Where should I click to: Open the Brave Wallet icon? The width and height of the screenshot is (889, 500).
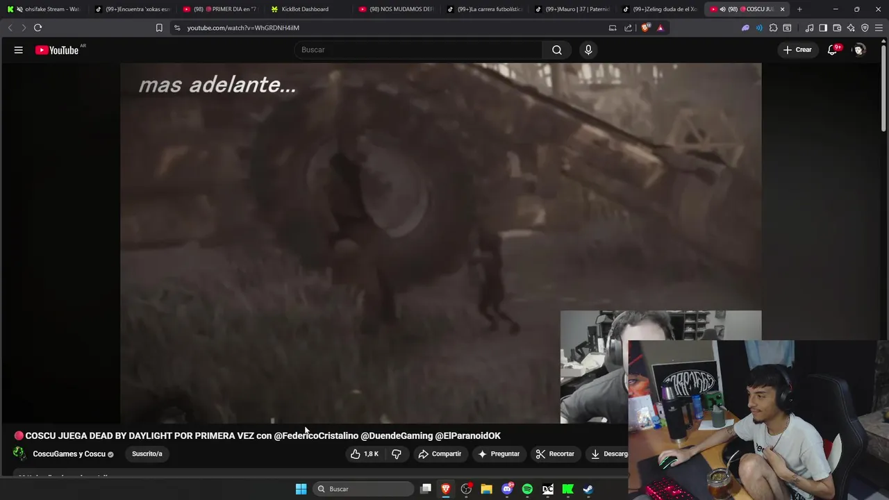tap(837, 28)
